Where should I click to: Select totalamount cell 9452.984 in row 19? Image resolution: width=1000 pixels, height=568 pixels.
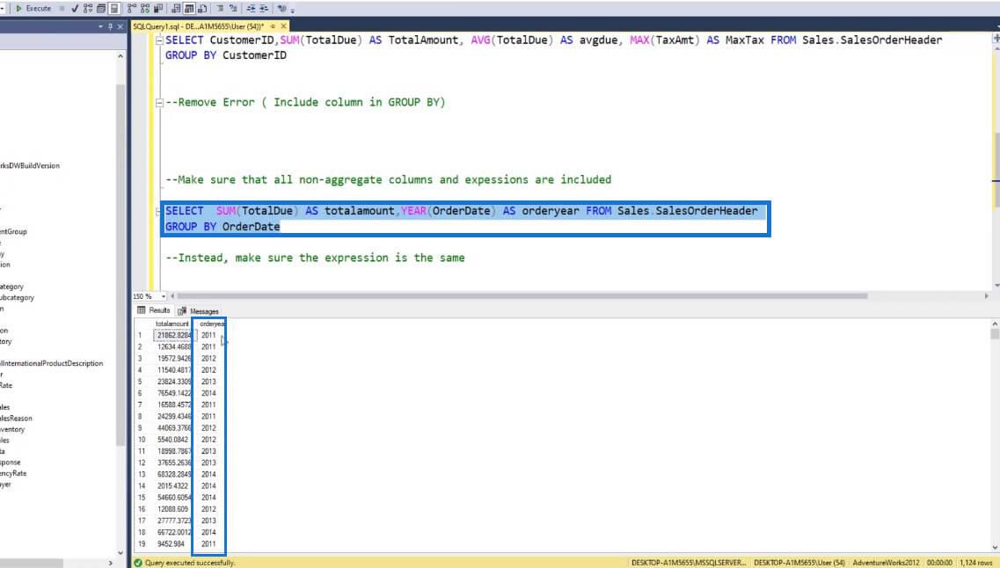click(x=173, y=543)
